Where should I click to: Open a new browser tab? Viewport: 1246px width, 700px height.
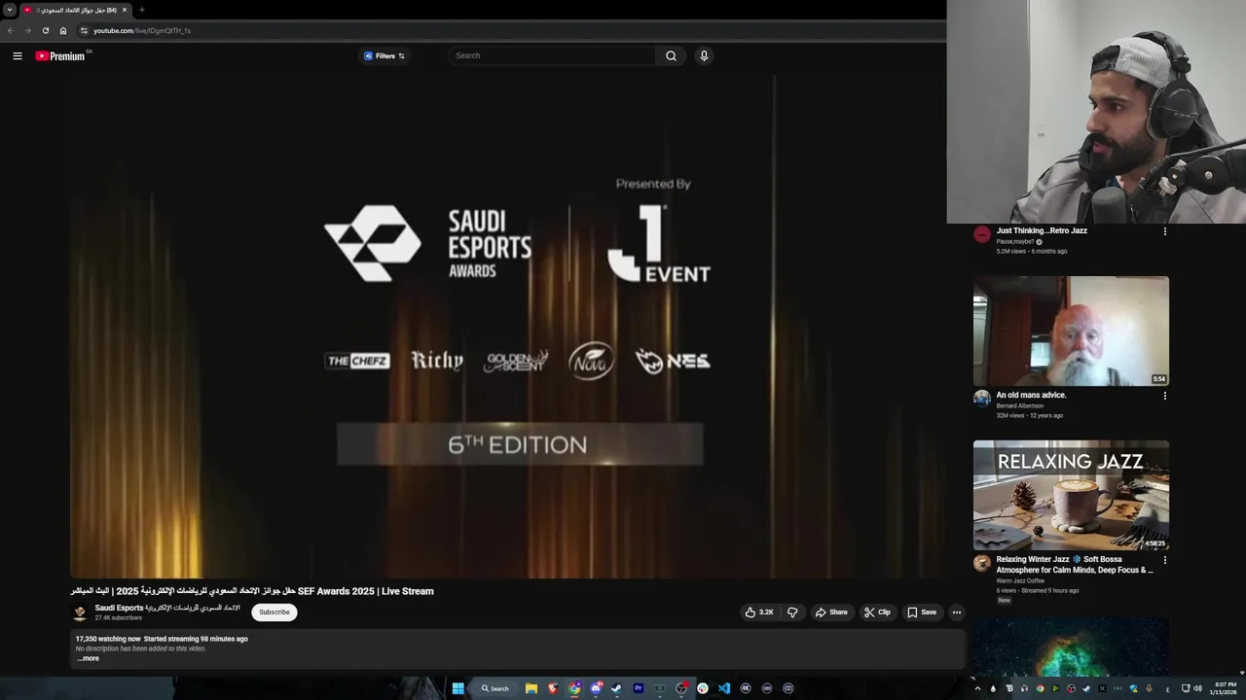point(142,10)
